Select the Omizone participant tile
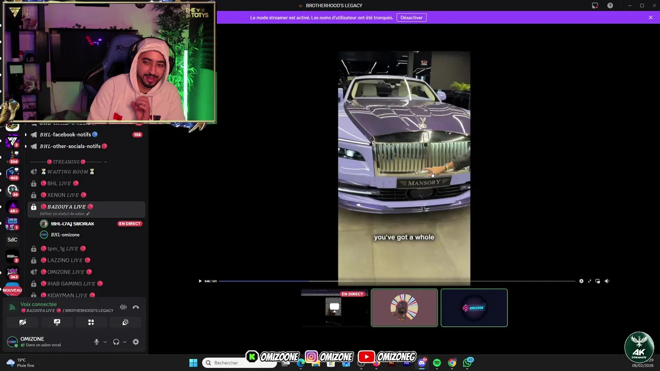This screenshot has width=660, height=371. coord(474,308)
